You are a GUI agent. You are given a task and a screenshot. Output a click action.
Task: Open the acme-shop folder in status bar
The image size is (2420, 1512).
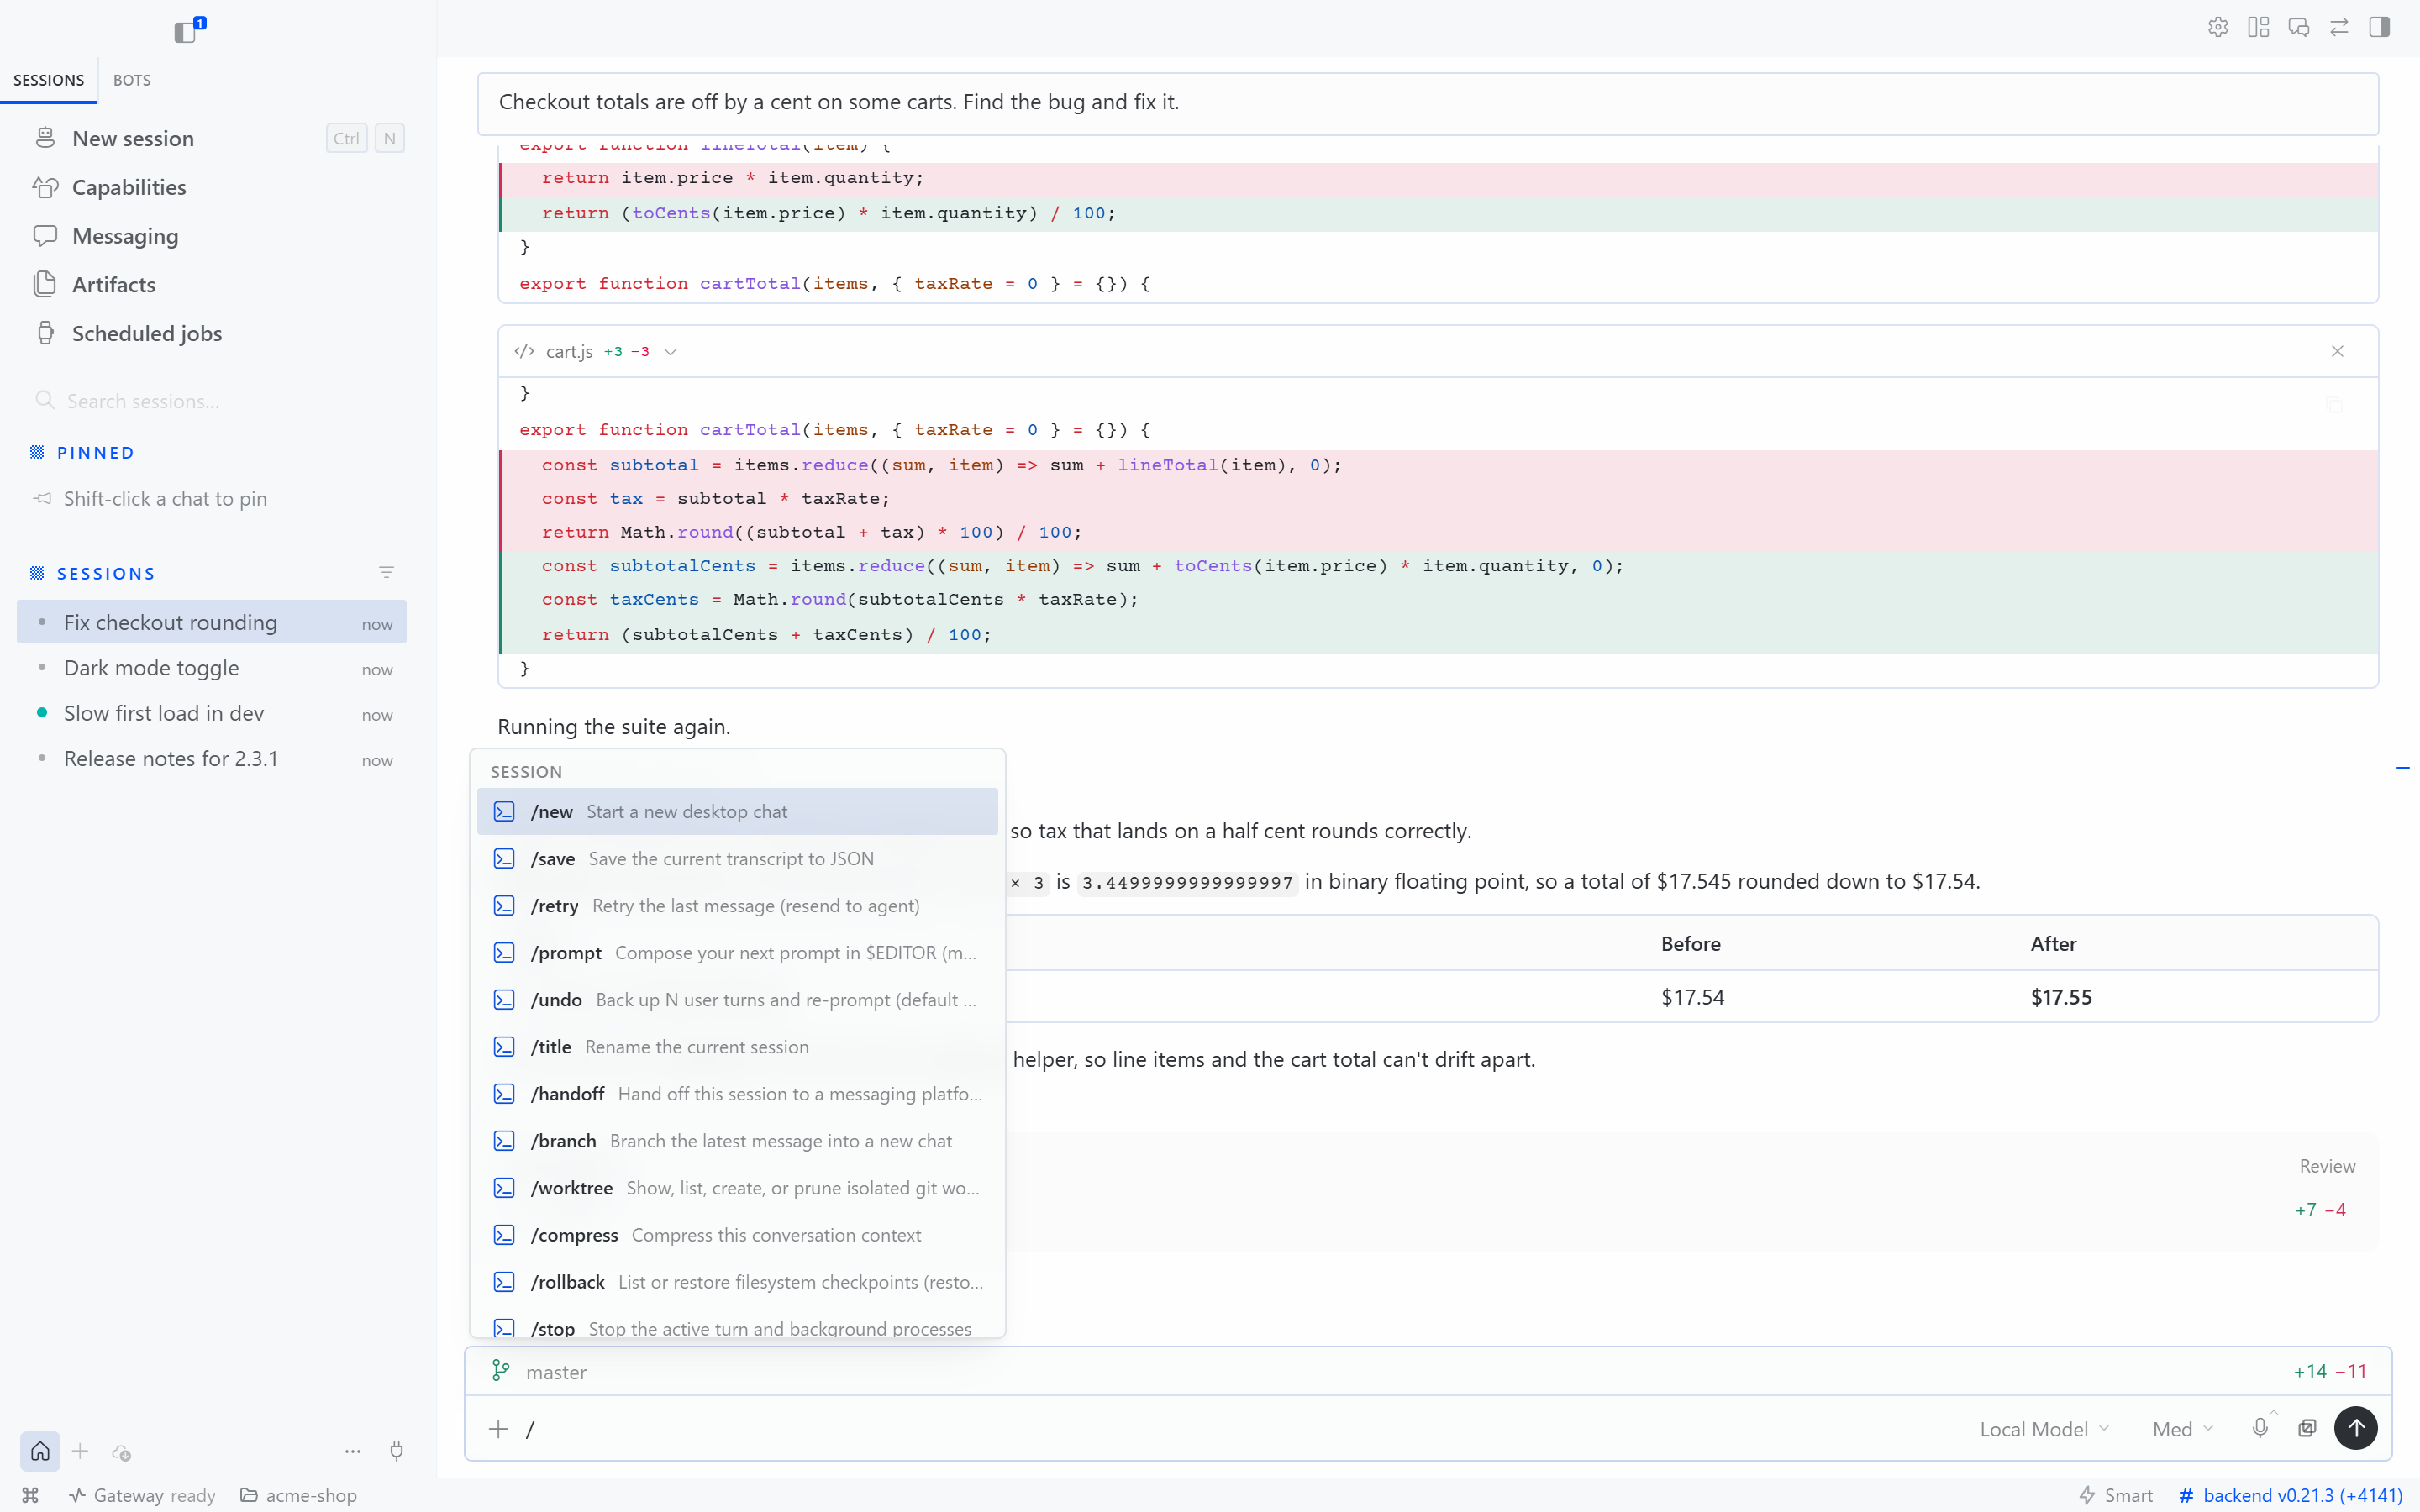pos(298,1495)
